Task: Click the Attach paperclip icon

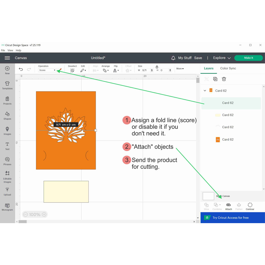Action: pyautogui.click(x=228, y=205)
